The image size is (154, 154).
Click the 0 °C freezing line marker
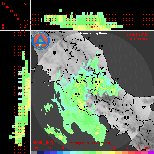95,27
